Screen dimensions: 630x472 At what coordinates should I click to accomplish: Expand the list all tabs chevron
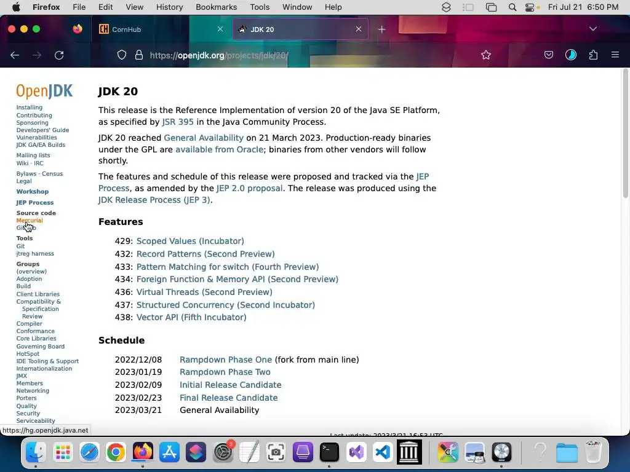(x=592, y=29)
